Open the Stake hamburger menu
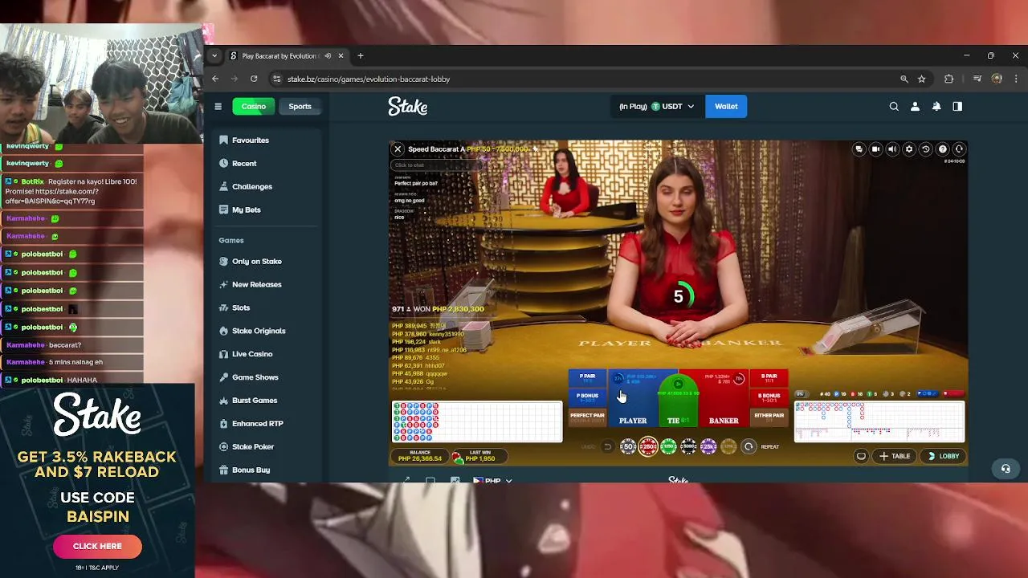 click(218, 106)
